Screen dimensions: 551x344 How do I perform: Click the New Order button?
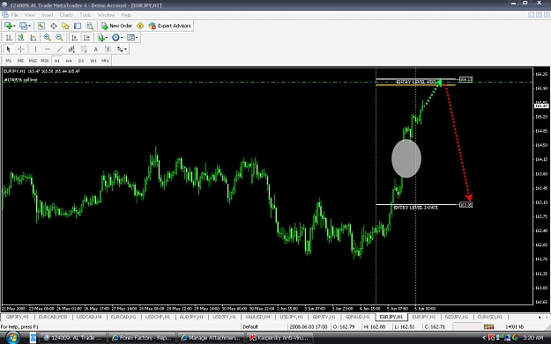pos(116,26)
